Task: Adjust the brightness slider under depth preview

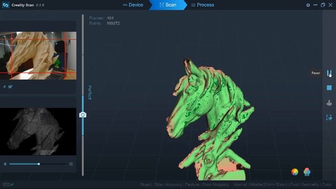Action: tap(38, 164)
